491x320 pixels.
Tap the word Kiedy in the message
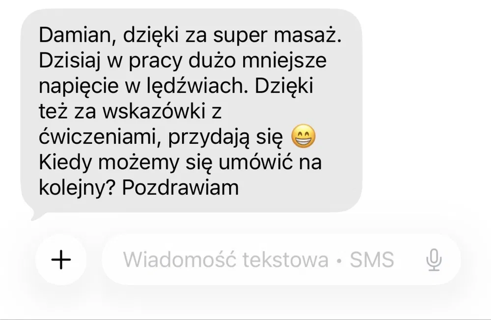click(65, 163)
